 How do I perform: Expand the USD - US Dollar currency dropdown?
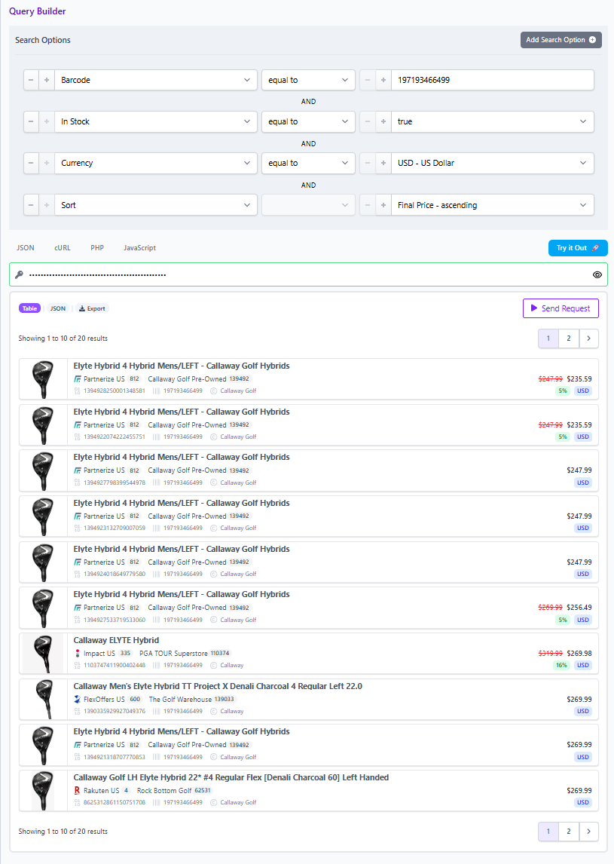[493, 163]
